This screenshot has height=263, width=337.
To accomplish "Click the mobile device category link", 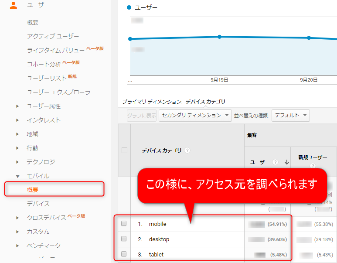I will (157, 224).
